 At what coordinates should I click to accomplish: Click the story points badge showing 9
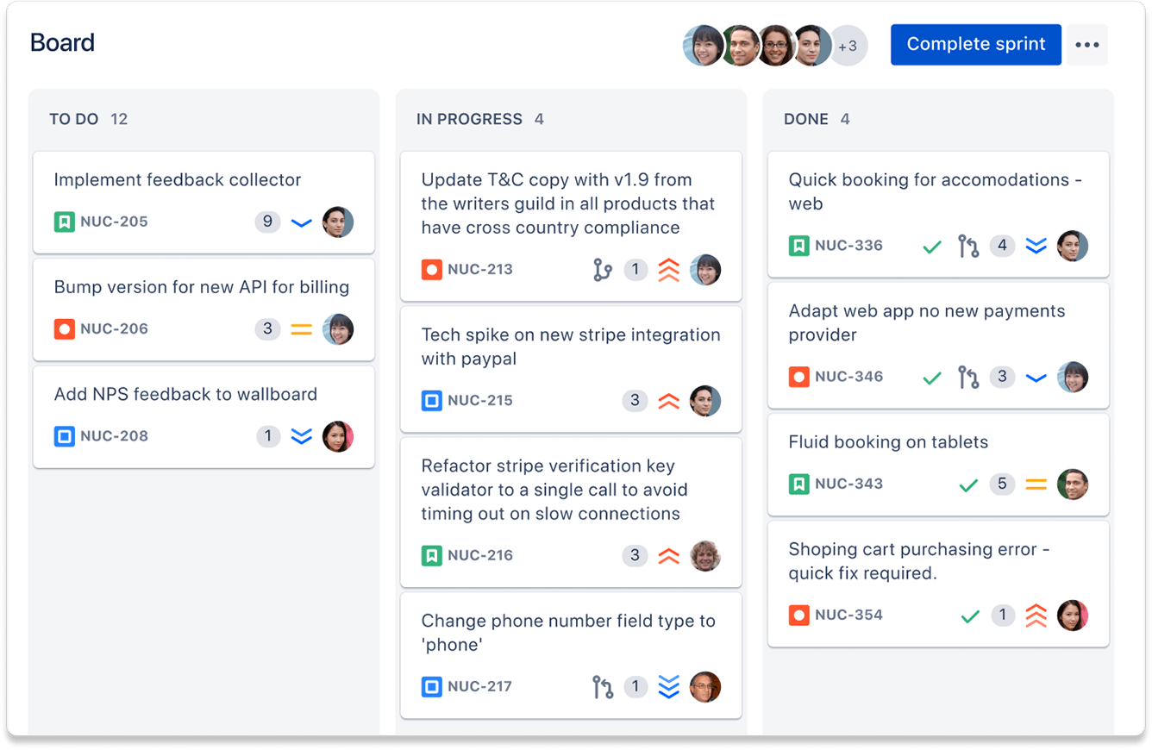click(268, 222)
